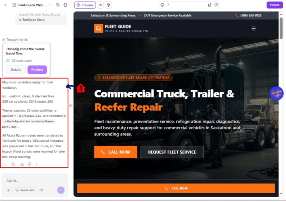
Task: Expand the 'Thought for 8s' entry
Action: tap(15, 40)
